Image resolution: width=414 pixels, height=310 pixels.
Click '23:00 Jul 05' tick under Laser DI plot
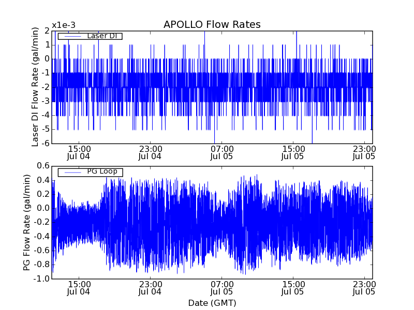pyautogui.click(x=364, y=152)
